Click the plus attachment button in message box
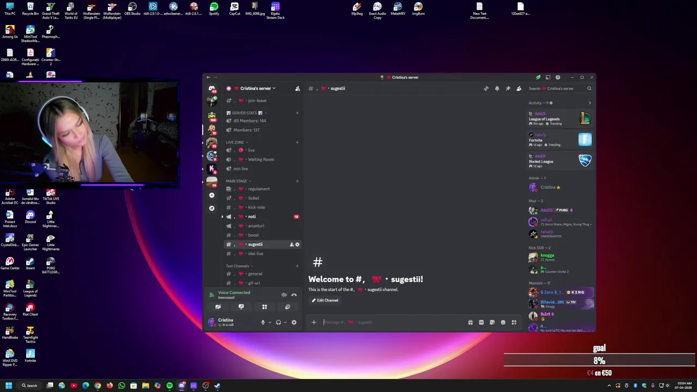Image resolution: width=697 pixels, height=392 pixels. coord(314,322)
